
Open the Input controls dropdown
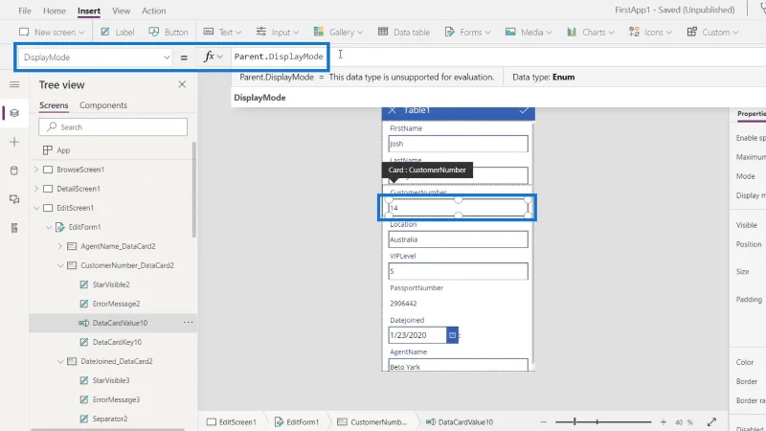[x=278, y=33]
